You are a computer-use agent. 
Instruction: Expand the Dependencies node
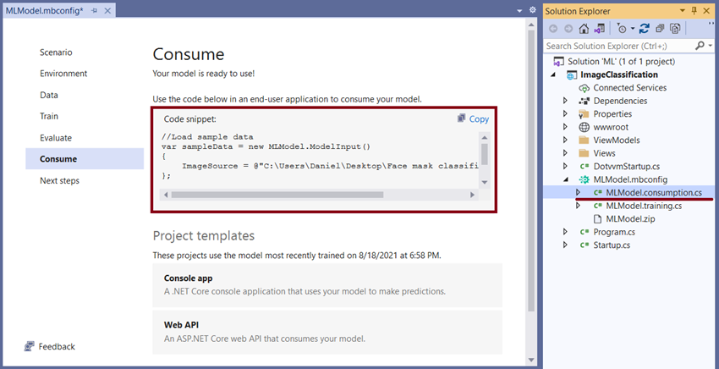[565, 101]
